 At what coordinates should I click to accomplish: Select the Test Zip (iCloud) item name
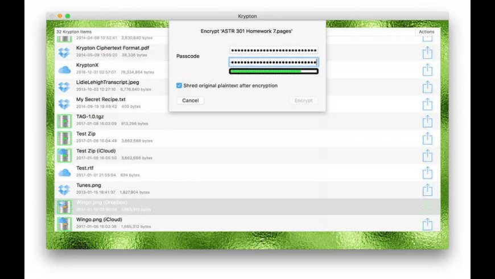coord(96,151)
